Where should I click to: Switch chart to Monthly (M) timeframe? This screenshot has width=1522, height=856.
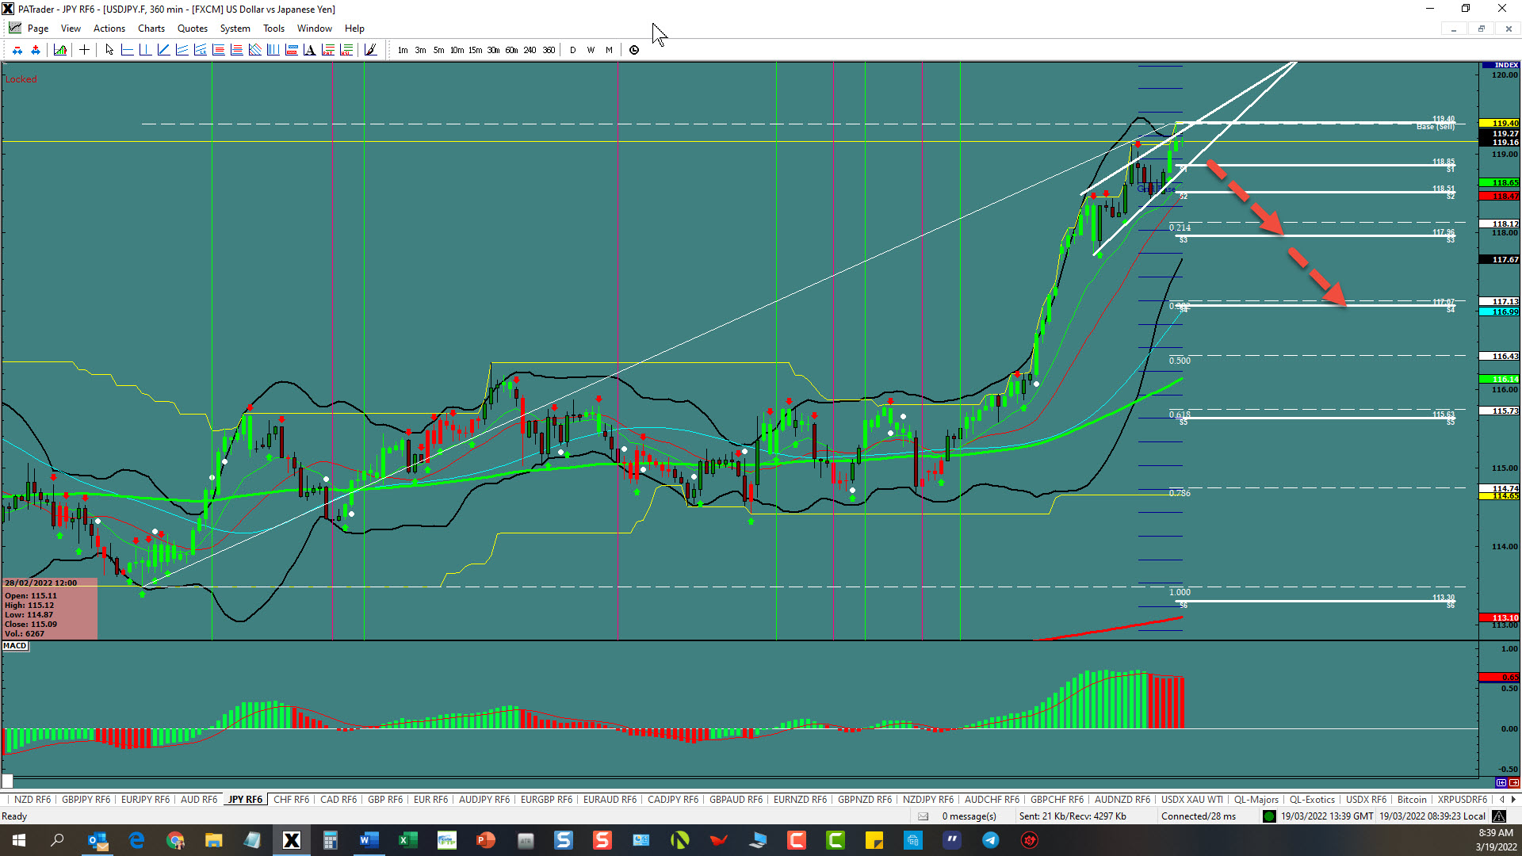(609, 50)
